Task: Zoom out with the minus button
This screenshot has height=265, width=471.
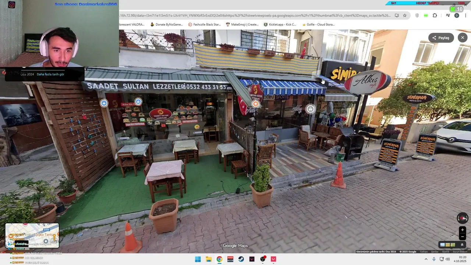Action: click(463, 237)
